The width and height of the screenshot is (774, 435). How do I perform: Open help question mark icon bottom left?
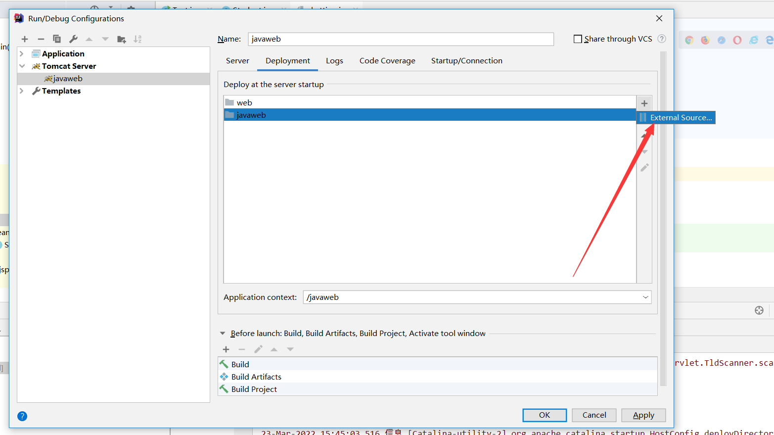point(22,416)
